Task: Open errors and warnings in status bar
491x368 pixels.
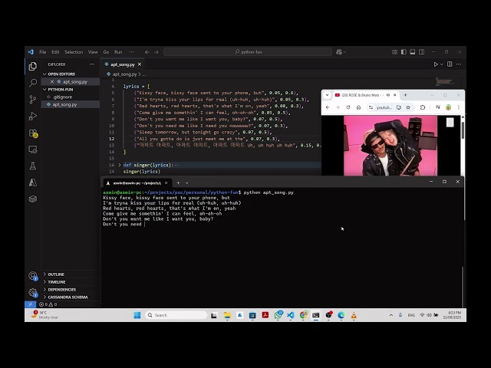Action: [48, 304]
